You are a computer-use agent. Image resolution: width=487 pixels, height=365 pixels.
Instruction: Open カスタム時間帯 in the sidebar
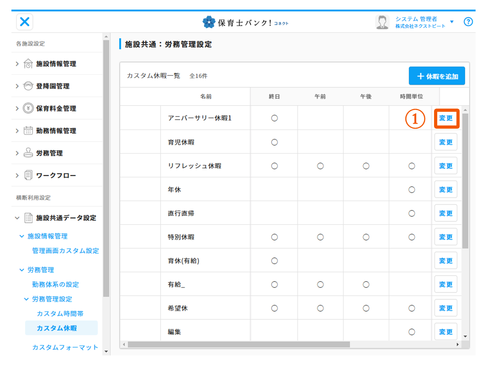tap(60, 314)
